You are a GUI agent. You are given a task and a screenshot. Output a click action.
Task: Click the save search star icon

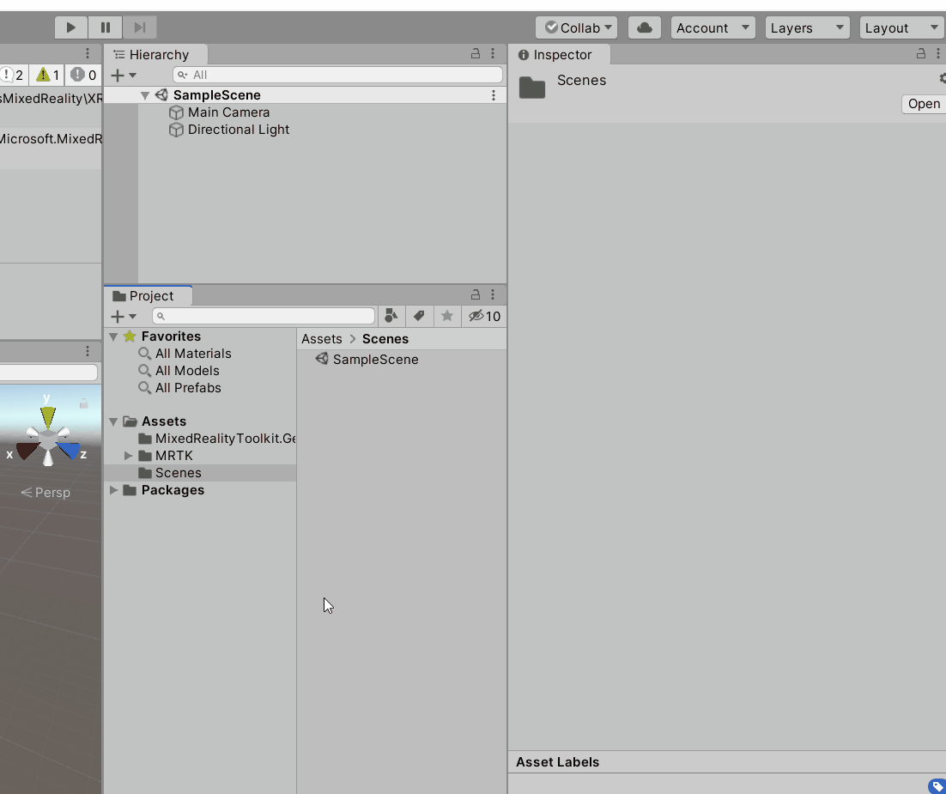447,316
